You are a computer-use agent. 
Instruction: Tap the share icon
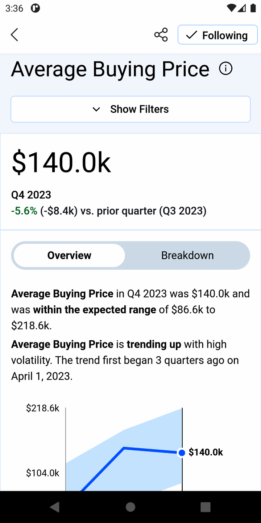pos(161,35)
